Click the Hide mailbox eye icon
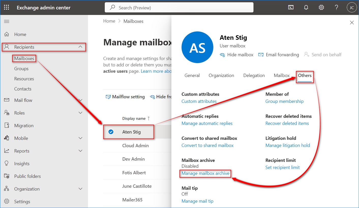The image size is (359, 208). coord(222,55)
